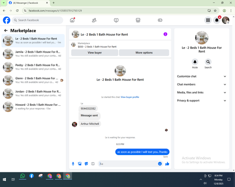Click the More options button

(144, 53)
